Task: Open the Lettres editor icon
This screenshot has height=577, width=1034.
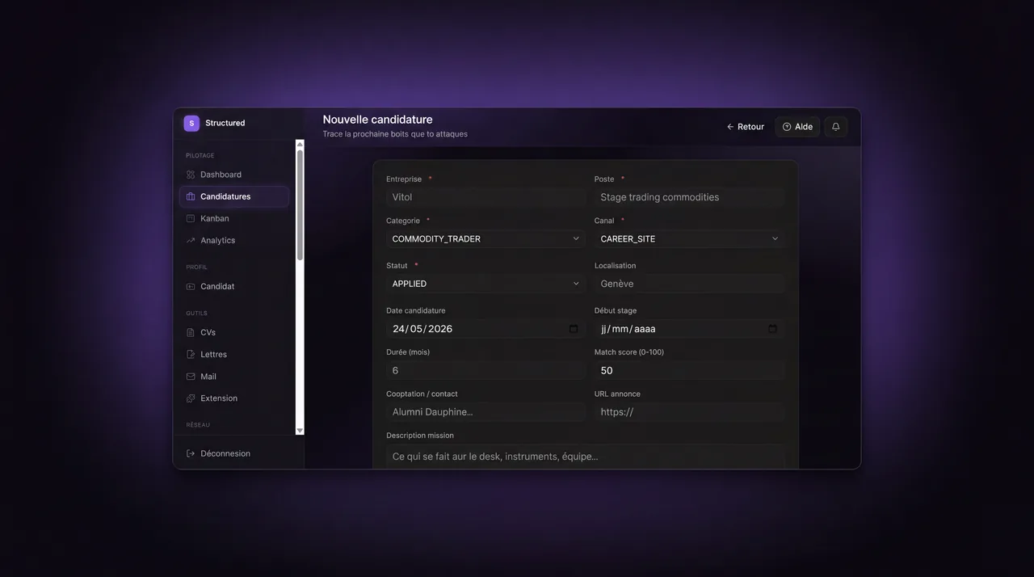Action: (191, 354)
